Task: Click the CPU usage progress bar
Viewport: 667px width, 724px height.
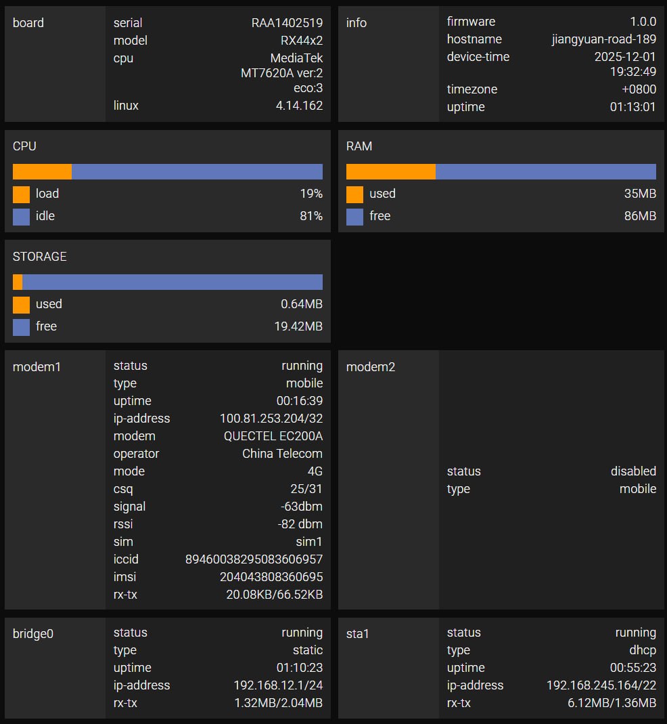Action: point(168,172)
